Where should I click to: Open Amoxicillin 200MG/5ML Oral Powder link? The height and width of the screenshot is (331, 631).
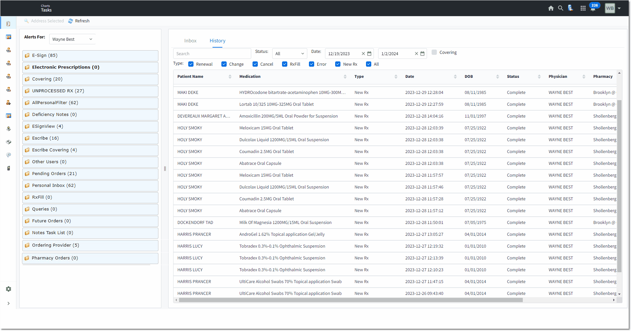click(288, 116)
